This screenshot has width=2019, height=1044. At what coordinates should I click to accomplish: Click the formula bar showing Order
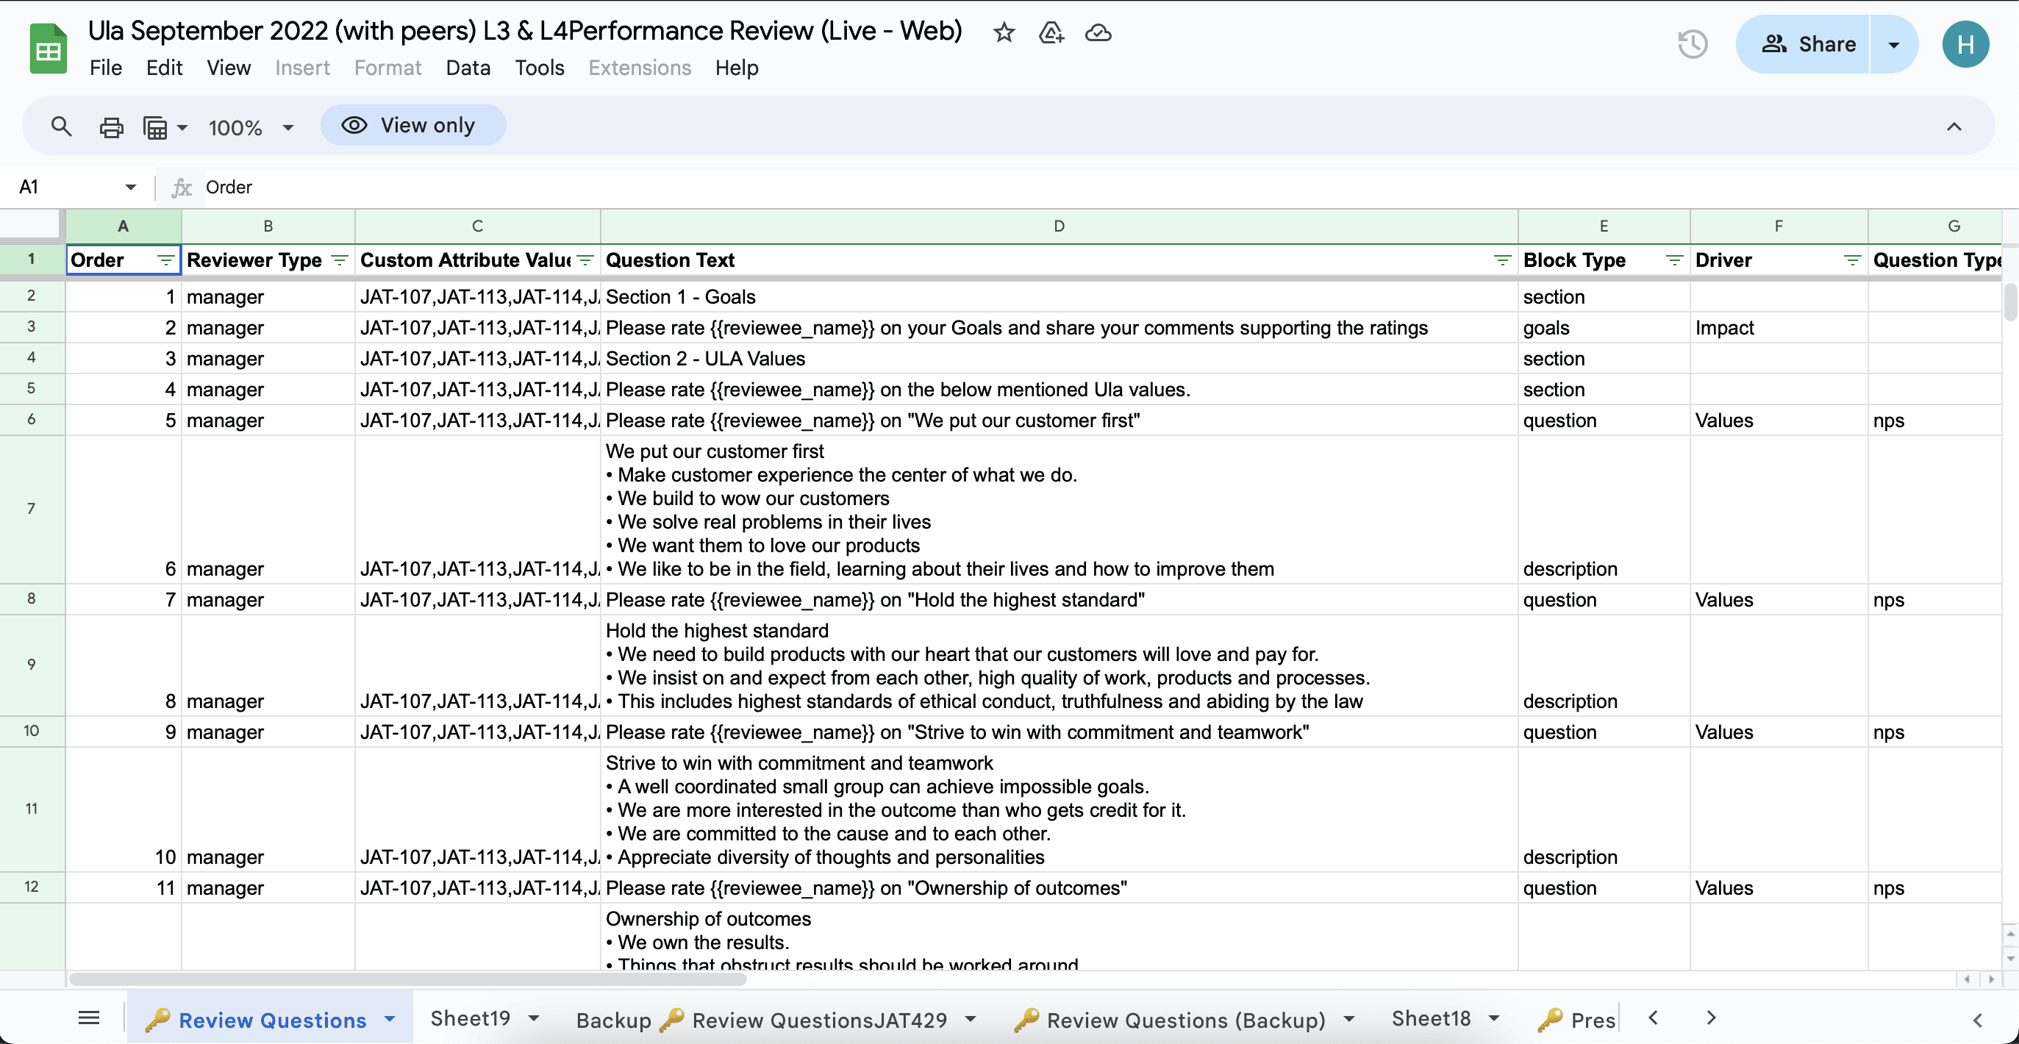click(1097, 187)
